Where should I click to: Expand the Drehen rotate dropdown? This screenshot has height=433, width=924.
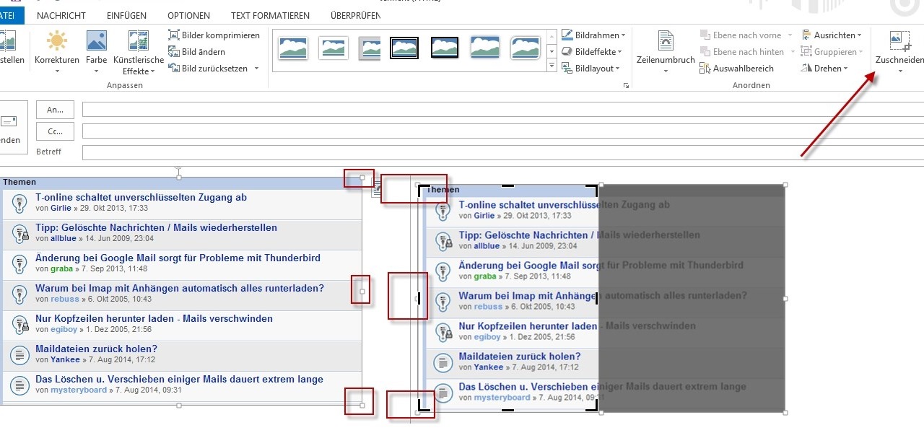point(827,68)
